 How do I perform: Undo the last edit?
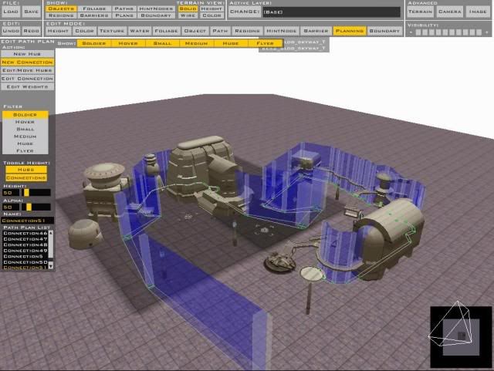click(x=11, y=31)
